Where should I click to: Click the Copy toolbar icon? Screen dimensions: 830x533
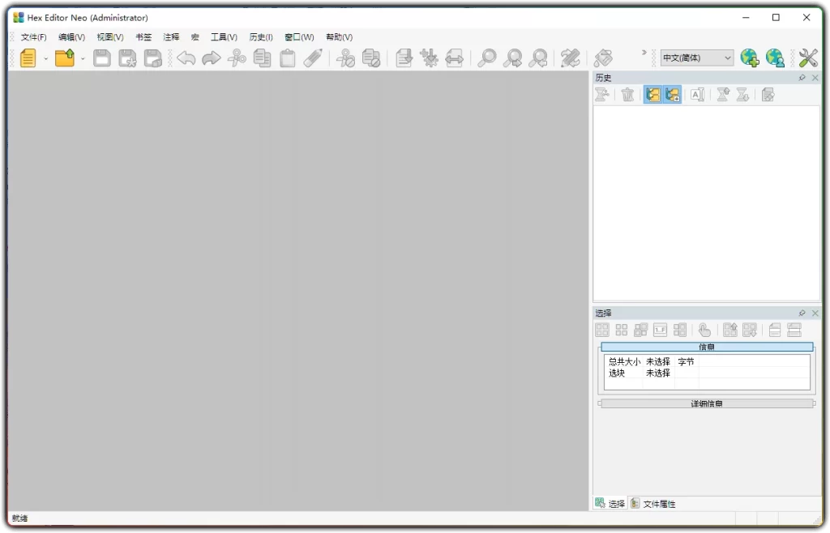pyautogui.click(x=262, y=58)
